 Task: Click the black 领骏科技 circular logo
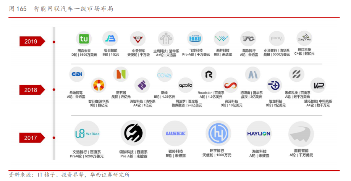(x=133, y=133)
